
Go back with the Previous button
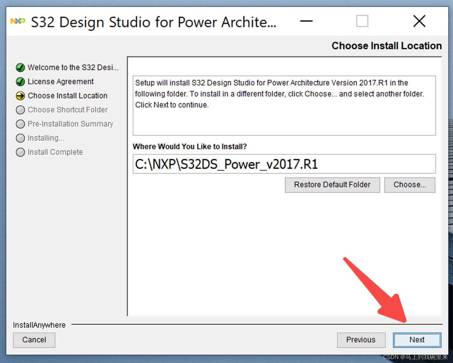tap(361, 340)
